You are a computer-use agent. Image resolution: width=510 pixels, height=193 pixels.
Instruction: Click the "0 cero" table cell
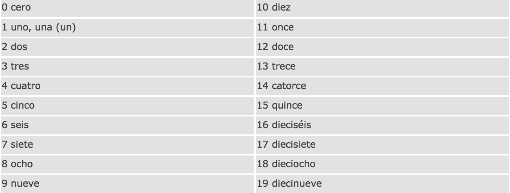127,8
